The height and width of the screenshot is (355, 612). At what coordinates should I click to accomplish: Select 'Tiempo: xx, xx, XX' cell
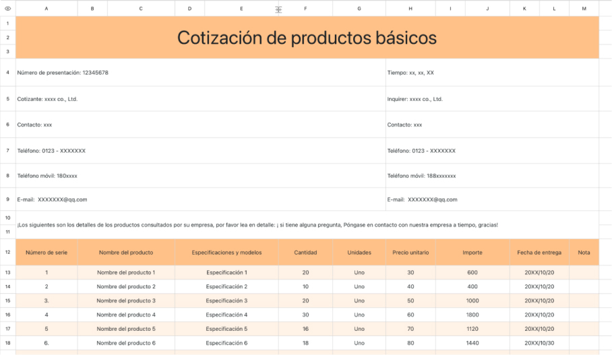click(x=492, y=73)
